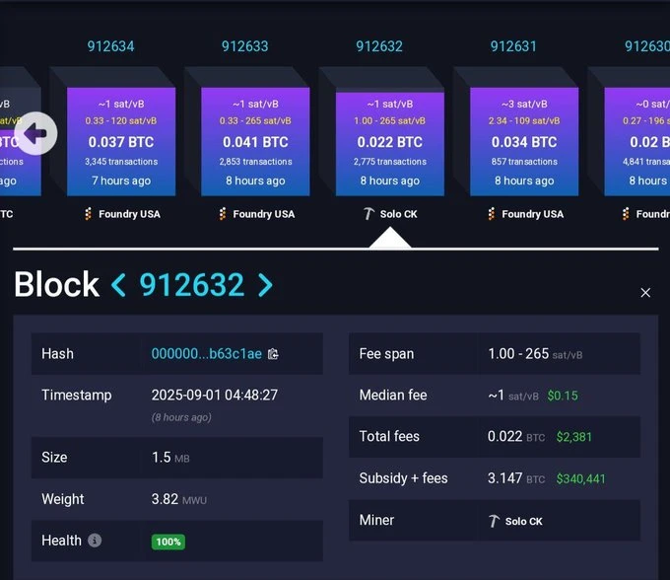The height and width of the screenshot is (580, 670).
Task: Click Solo CK pickaxe icon under block 912632
Action: pyautogui.click(x=368, y=214)
